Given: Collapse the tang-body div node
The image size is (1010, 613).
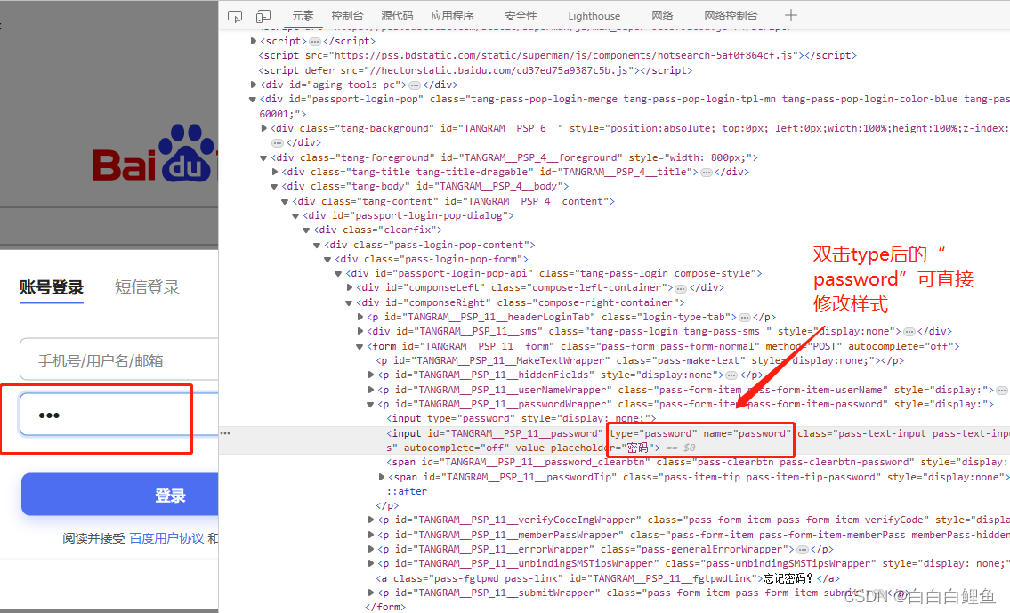Looking at the screenshot, I should [x=274, y=187].
